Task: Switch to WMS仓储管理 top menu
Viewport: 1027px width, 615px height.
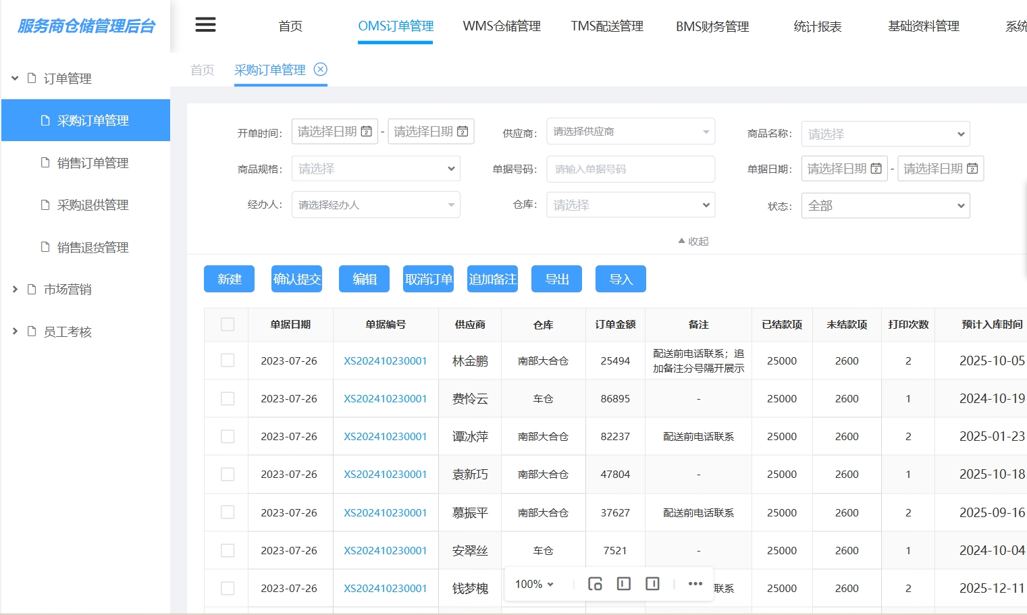Action: click(502, 26)
